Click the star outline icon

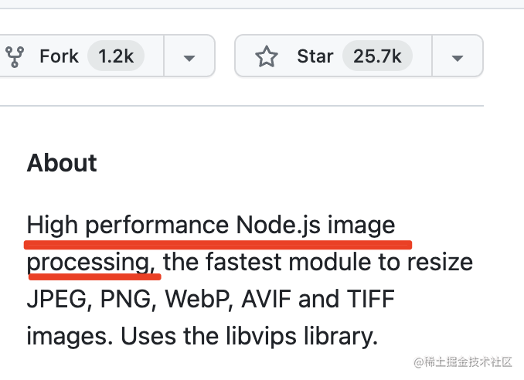click(267, 56)
